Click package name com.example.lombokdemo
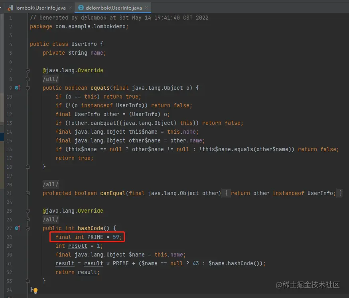349x298 pixels. (x=91, y=26)
